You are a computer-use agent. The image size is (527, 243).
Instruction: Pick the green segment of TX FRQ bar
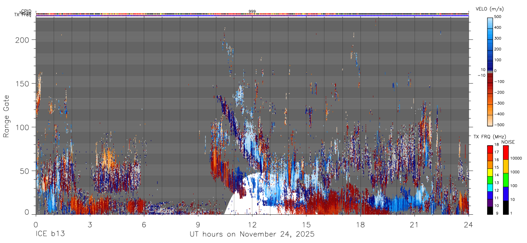pos(490,179)
